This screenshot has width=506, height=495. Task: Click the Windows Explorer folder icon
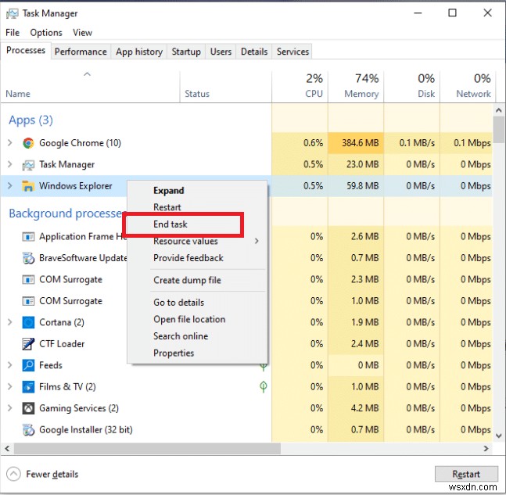28,186
